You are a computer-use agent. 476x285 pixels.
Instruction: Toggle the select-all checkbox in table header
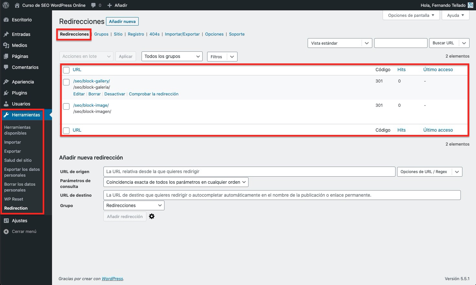[66, 70]
